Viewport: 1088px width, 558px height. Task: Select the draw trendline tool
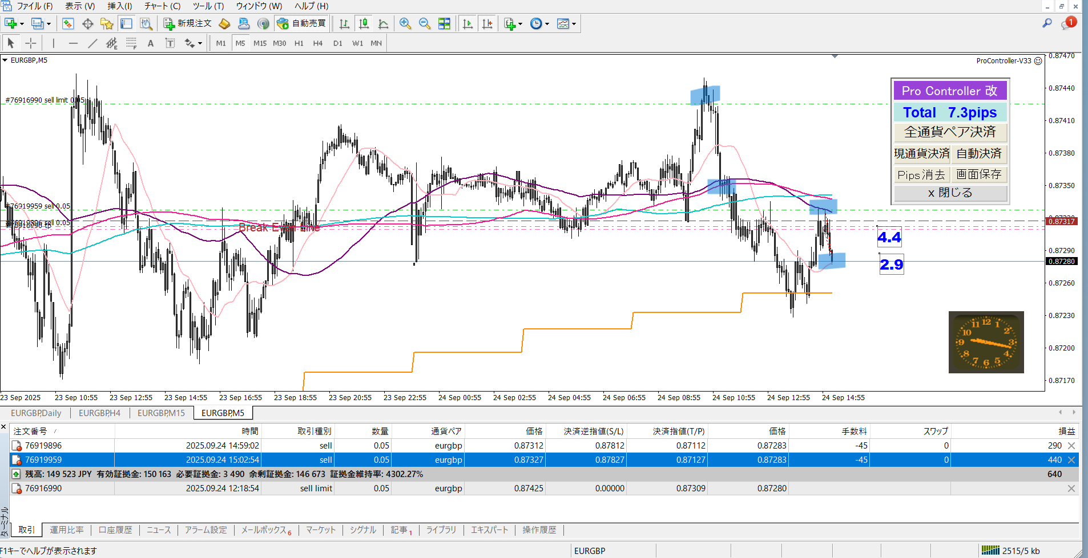coord(92,43)
